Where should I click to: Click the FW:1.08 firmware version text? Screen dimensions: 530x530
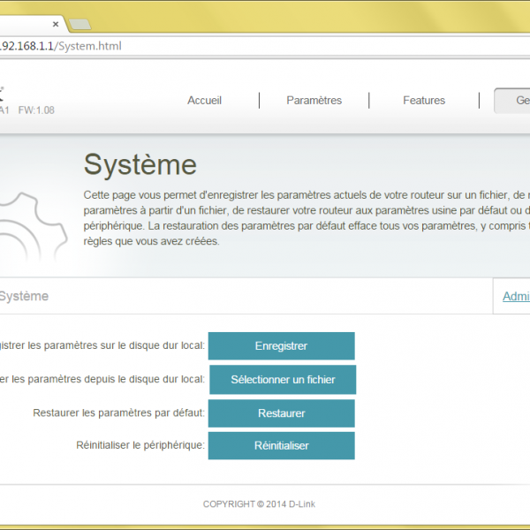pos(36,110)
